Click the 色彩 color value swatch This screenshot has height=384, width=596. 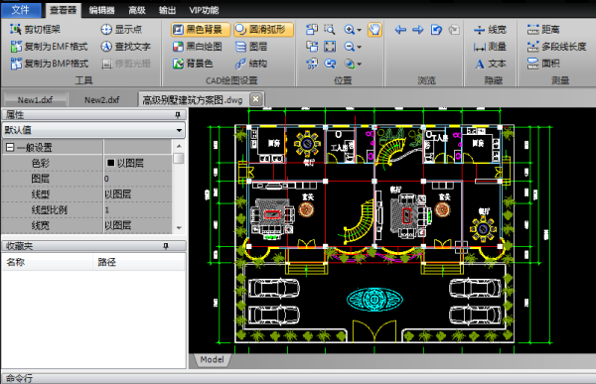[110, 163]
